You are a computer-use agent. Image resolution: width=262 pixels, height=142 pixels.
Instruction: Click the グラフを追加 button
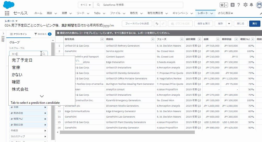(x=180, y=24)
